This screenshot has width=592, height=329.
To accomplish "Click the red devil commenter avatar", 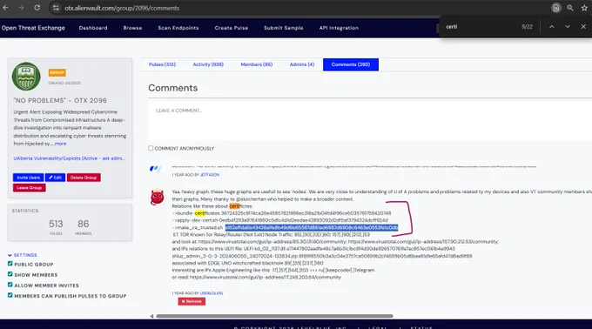I will pyautogui.click(x=158, y=198).
